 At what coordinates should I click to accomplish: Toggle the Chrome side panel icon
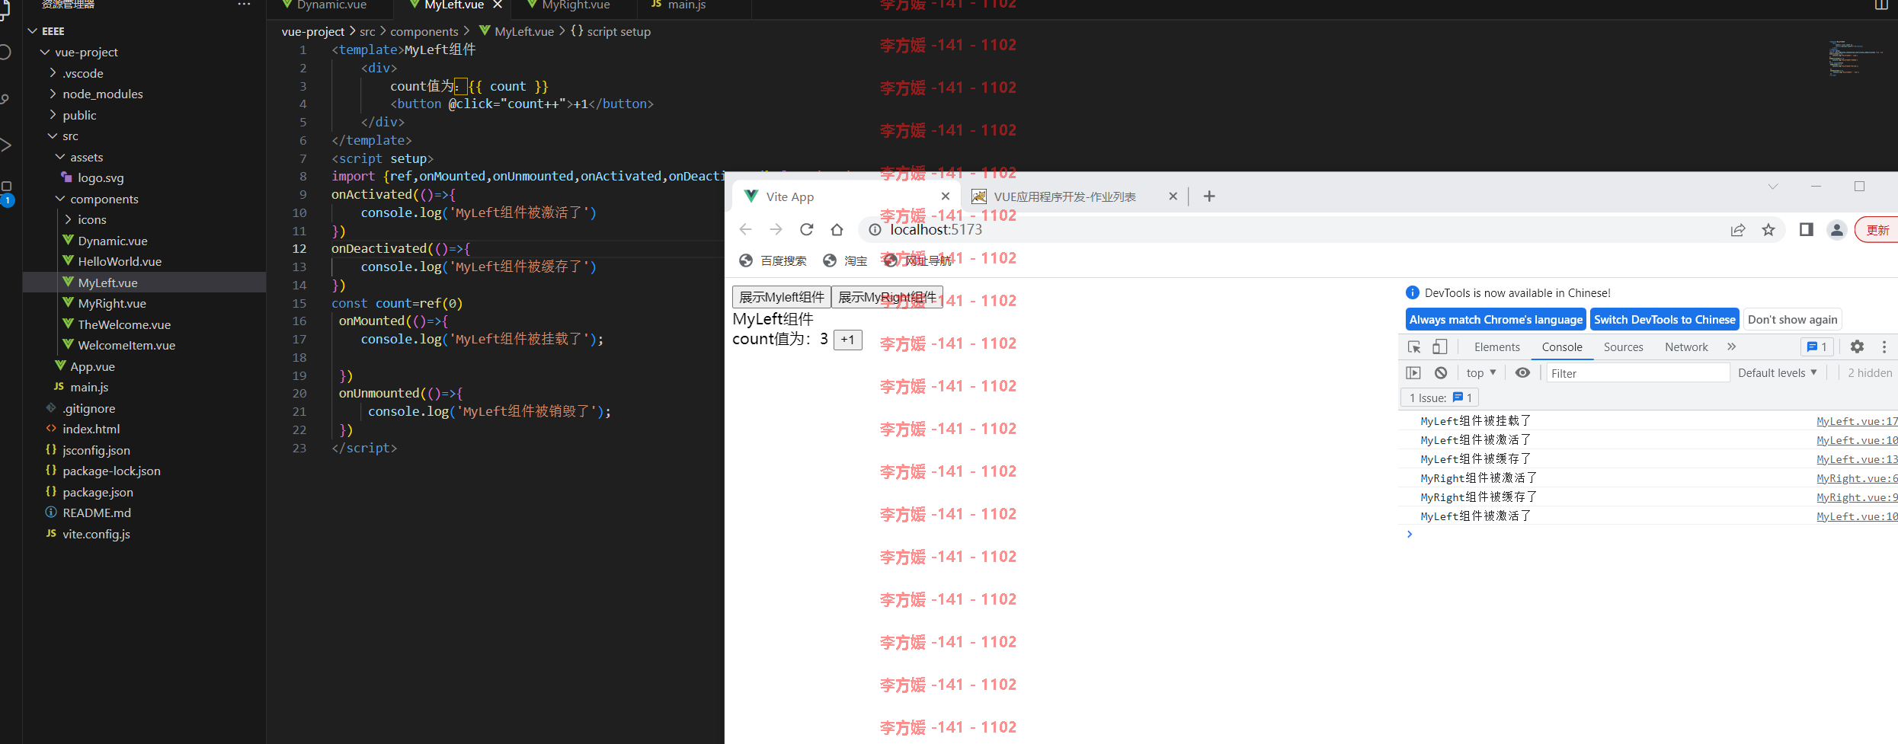click(1806, 230)
